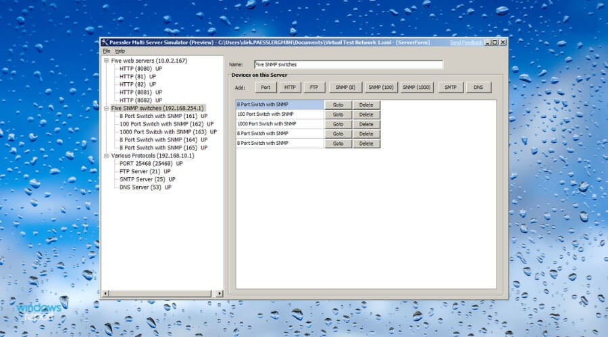Select 100 Port Switch with SNMP (162)
Image resolution: width=608 pixels, height=337 pixels.
point(166,124)
